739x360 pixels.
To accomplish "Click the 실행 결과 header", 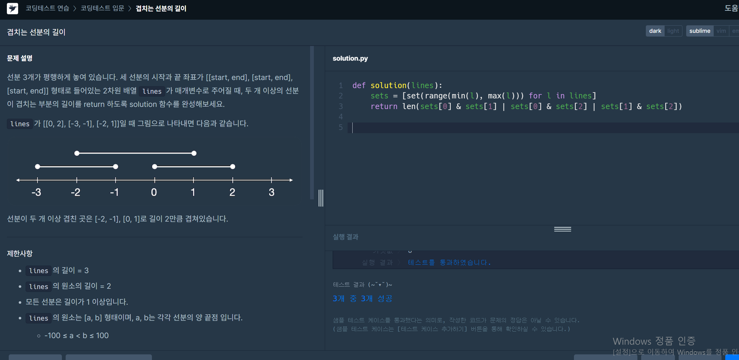I will (x=345, y=237).
